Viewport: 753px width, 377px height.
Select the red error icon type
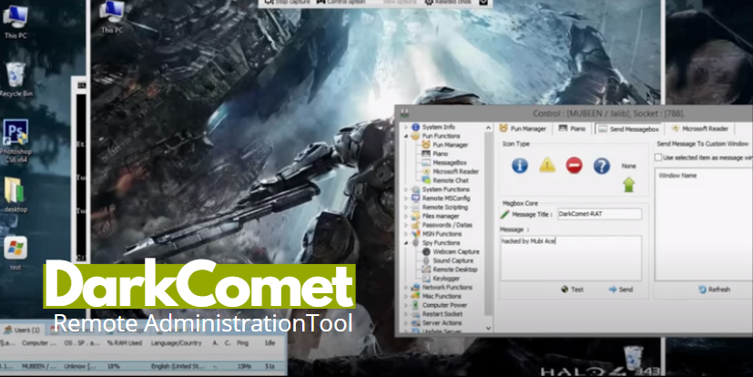(574, 166)
